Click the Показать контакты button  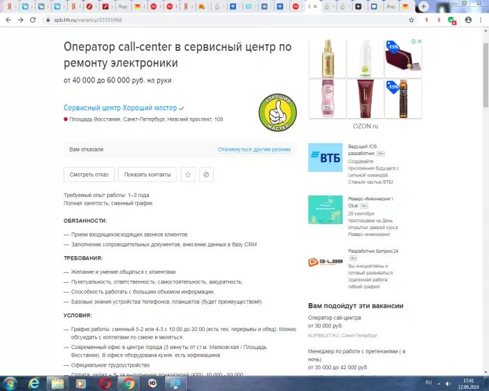tap(147, 175)
